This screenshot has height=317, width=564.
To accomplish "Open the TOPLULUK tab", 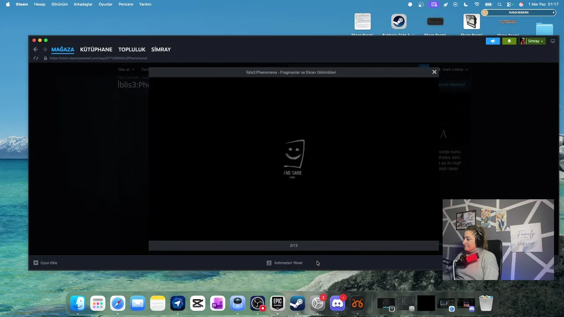I will [x=132, y=49].
